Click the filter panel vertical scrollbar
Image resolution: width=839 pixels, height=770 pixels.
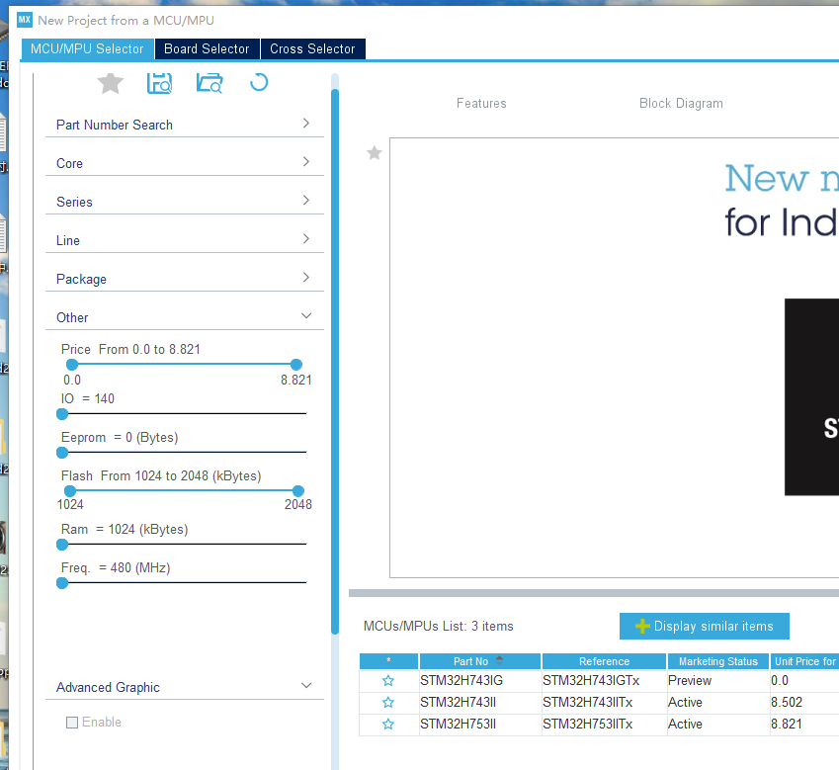pos(335,362)
